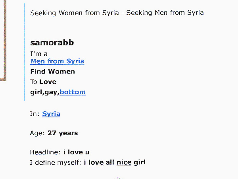Click the "Age:" label
238x179 pixels.
(37, 133)
